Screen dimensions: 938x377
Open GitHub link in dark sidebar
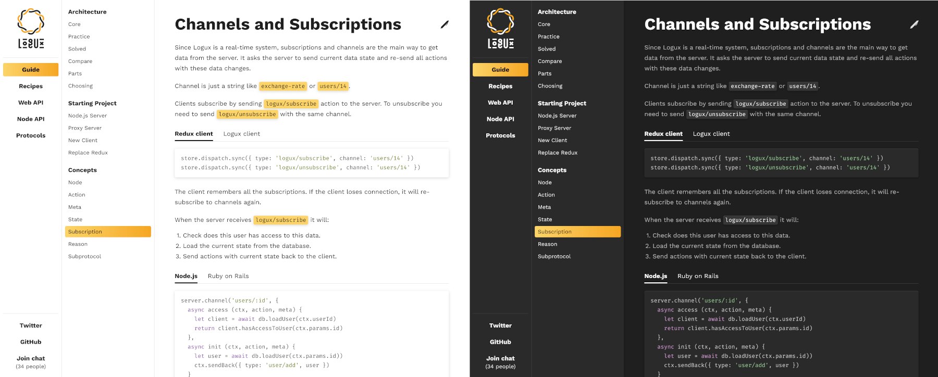pos(500,342)
